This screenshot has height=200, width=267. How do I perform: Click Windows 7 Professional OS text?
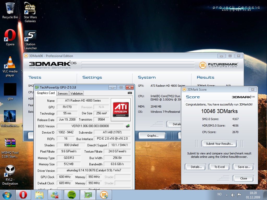pyautogui.click(x=165, y=112)
